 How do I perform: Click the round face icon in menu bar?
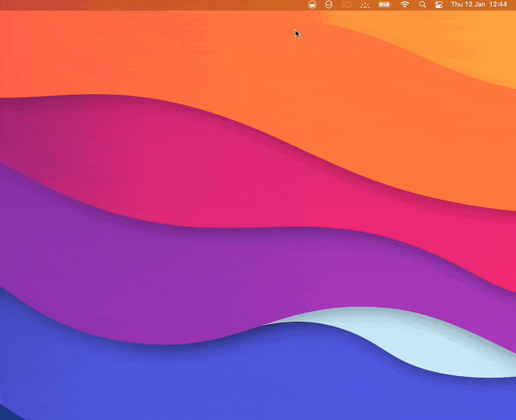(x=312, y=5)
